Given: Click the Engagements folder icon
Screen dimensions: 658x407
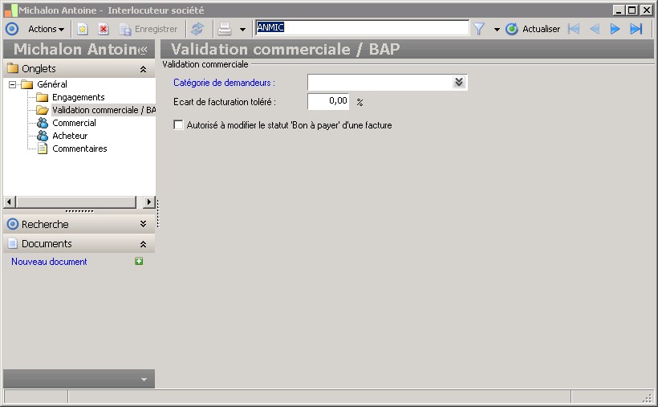Looking at the screenshot, I should (x=42, y=97).
